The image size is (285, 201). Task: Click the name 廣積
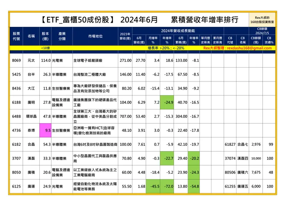tap(31, 172)
